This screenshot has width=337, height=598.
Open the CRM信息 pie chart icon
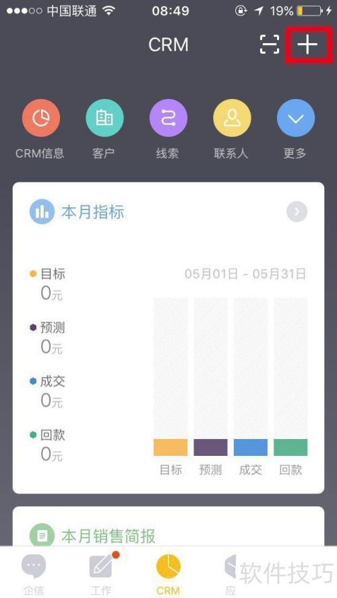pos(41,119)
